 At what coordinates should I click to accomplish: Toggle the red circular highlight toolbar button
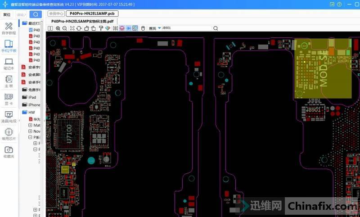pos(121,28)
